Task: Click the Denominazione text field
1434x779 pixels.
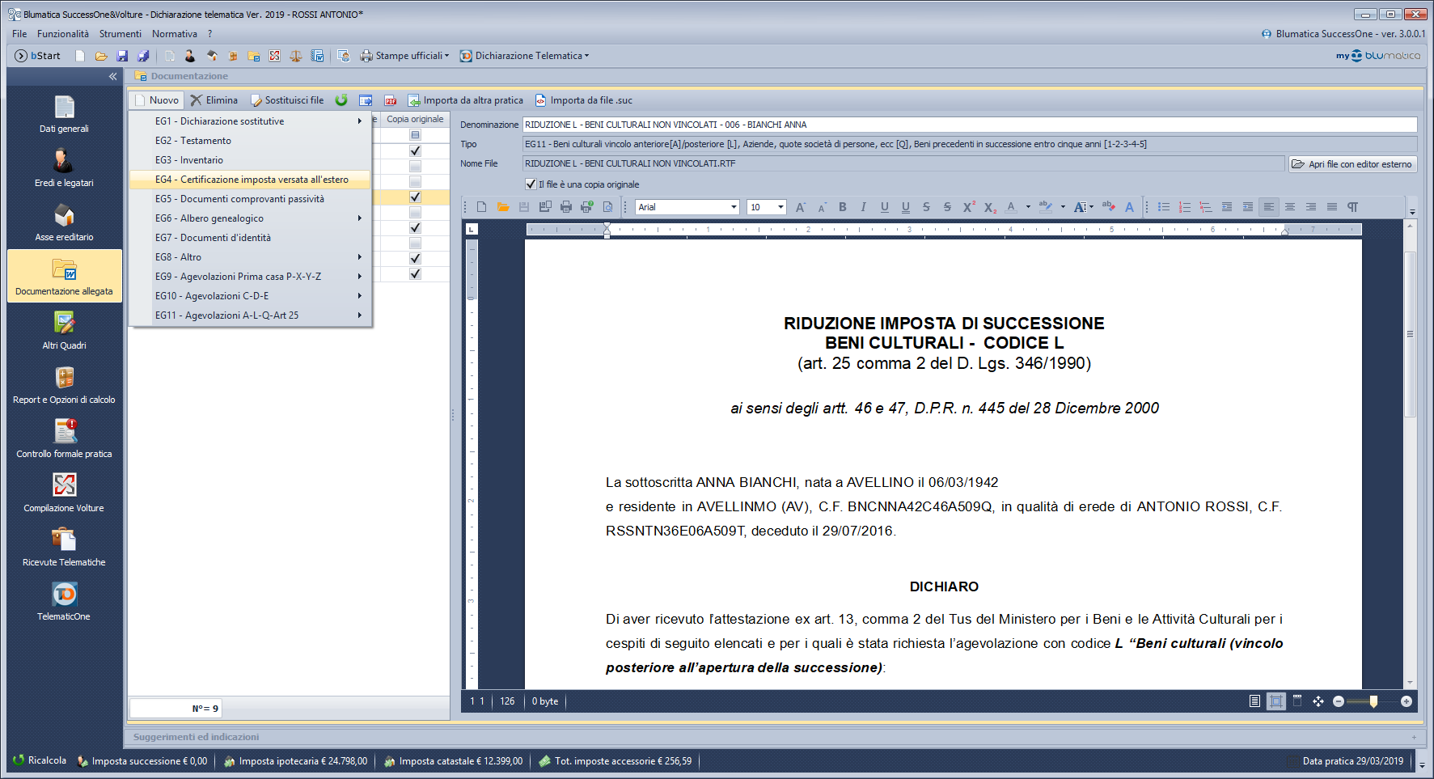Action: [x=969, y=125]
